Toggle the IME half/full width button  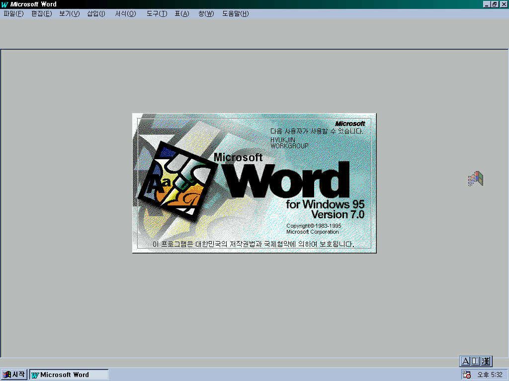476,361
